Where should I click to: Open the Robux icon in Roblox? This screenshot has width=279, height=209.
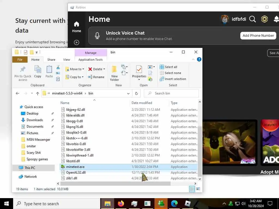click(264, 19)
